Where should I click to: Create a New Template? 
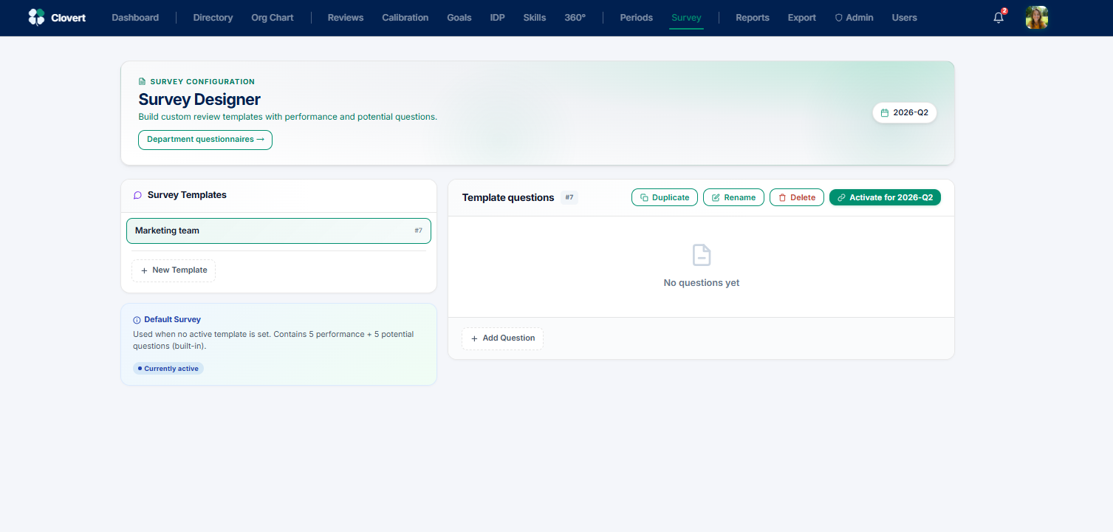pyautogui.click(x=174, y=270)
